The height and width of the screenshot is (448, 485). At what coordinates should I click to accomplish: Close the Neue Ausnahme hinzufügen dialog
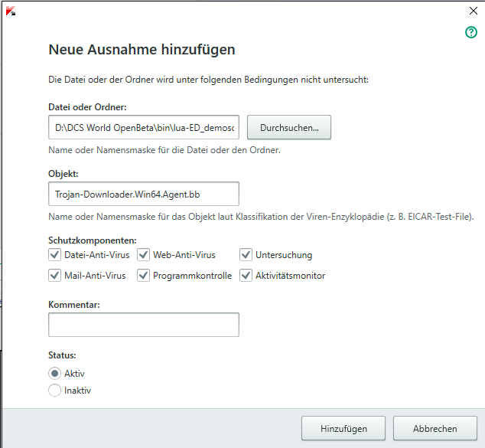474,11
